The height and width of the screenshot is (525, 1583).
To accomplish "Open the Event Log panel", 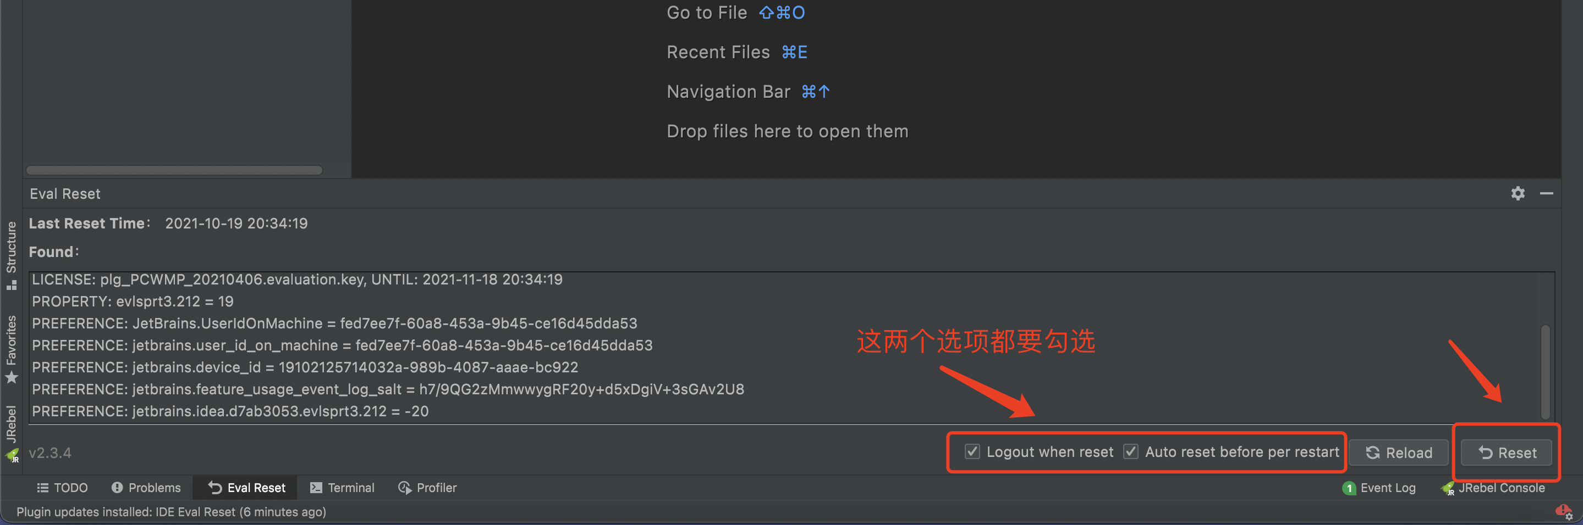I will coord(1379,488).
